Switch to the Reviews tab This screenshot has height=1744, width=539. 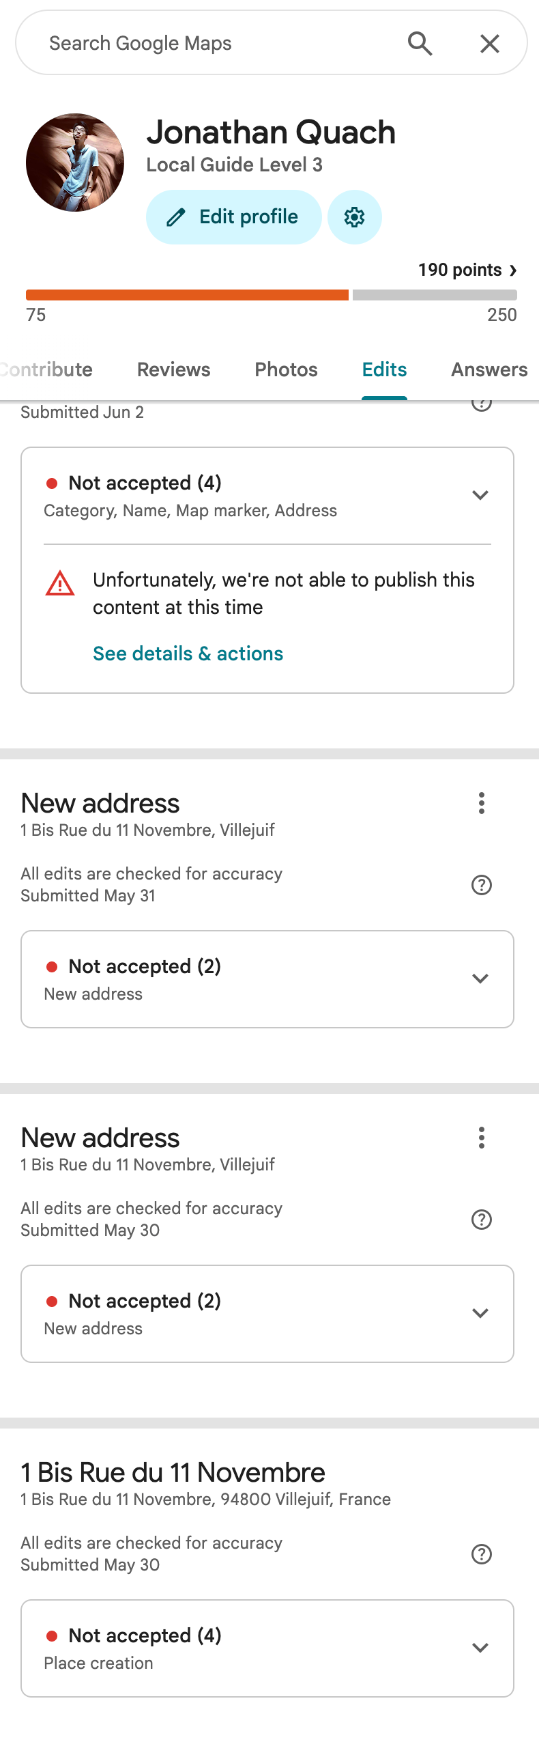point(173,369)
